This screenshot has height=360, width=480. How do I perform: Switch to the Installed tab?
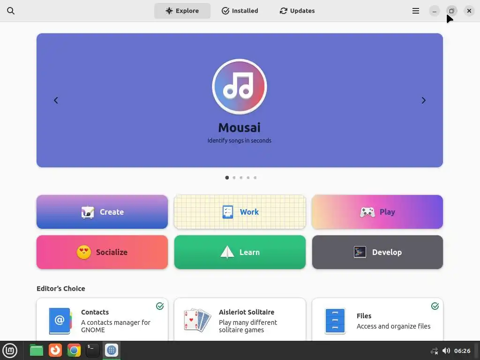coord(240,11)
